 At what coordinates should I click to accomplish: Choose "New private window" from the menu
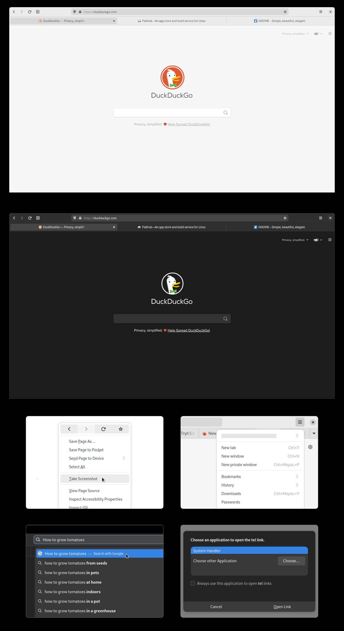(260, 465)
